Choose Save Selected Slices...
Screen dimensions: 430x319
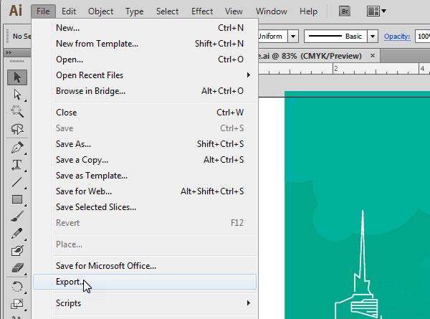point(145,207)
